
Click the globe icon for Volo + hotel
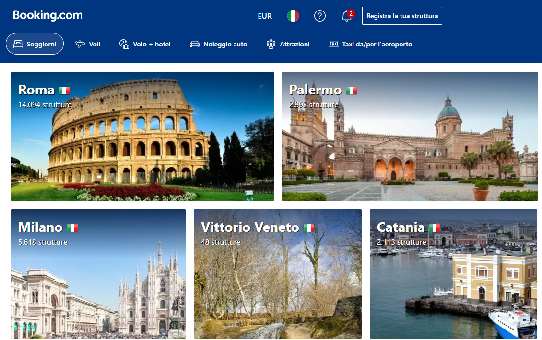(124, 44)
